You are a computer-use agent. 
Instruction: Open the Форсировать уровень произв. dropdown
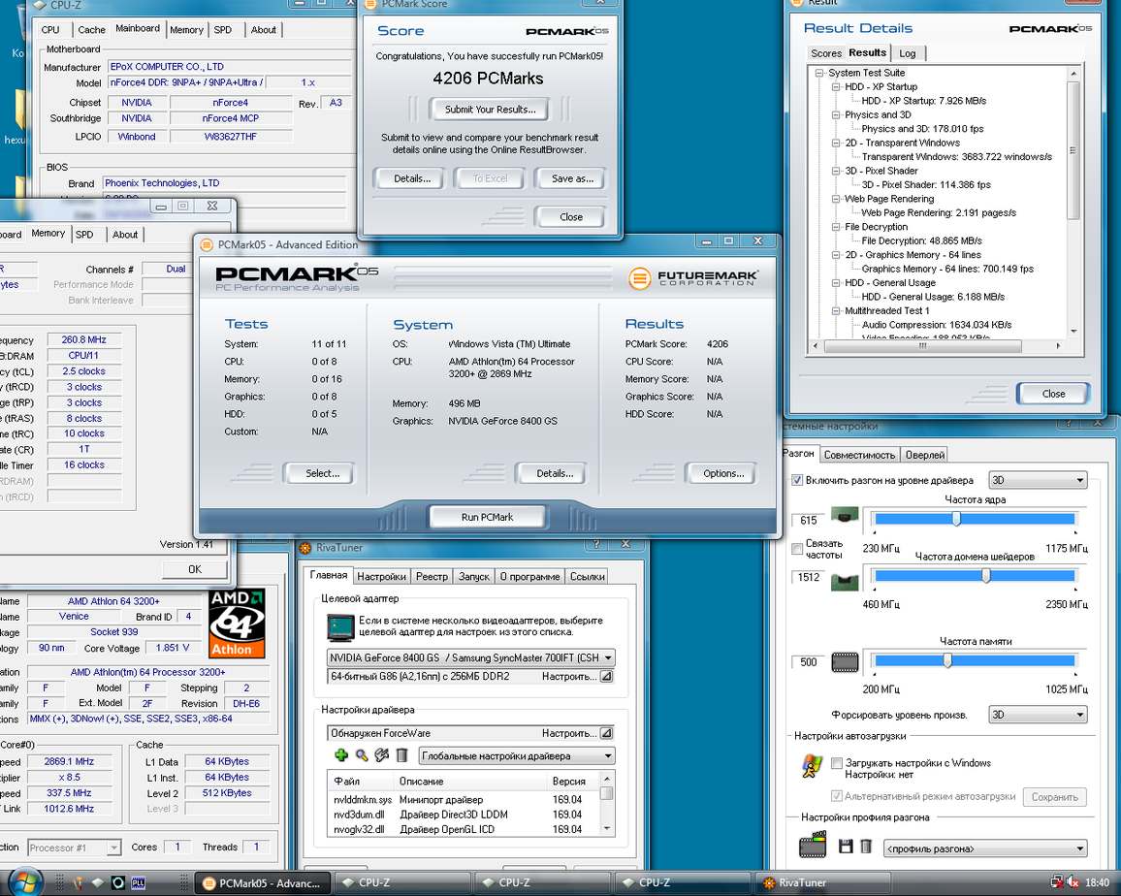(1038, 714)
